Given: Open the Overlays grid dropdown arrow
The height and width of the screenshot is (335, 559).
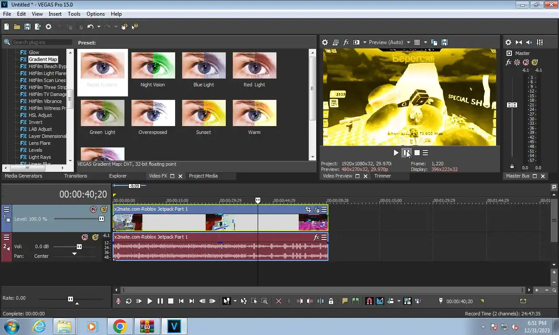Looking at the screenshot, I should click(425, 42).
